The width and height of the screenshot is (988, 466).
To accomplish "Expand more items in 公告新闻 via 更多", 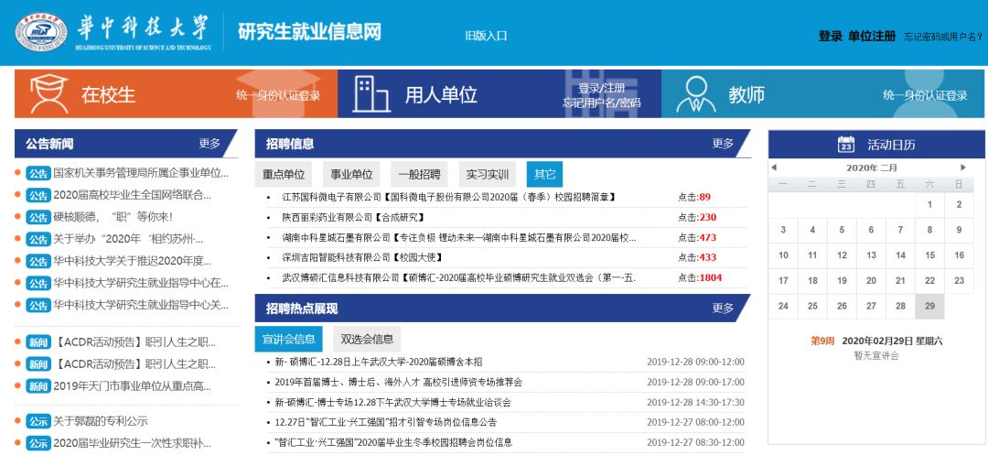I will coord(209,144).
